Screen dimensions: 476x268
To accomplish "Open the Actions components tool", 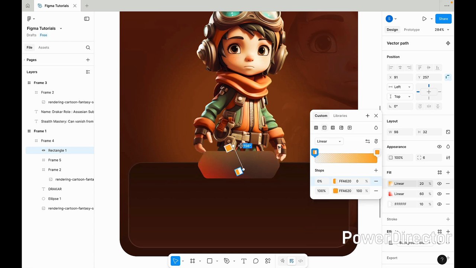I will 268,261.
